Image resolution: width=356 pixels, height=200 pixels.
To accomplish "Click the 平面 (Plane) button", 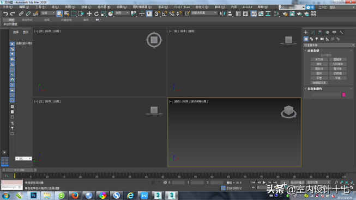I will pos(337,78).
